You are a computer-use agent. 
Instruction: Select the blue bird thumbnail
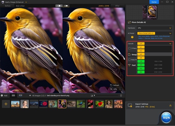click(81, 104)
